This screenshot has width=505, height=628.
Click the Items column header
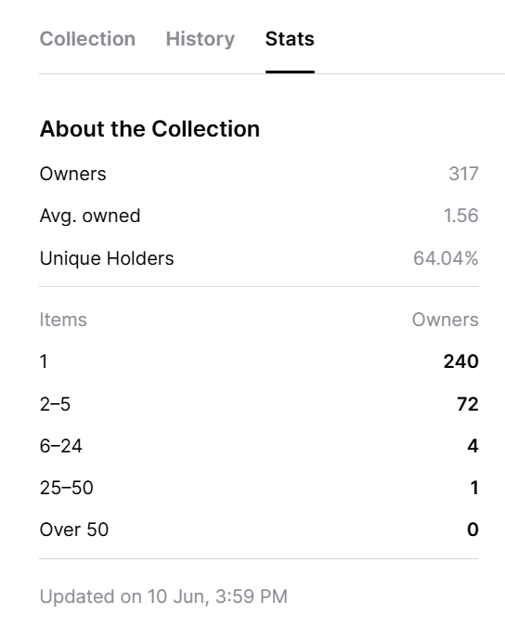tap(63, 320)
